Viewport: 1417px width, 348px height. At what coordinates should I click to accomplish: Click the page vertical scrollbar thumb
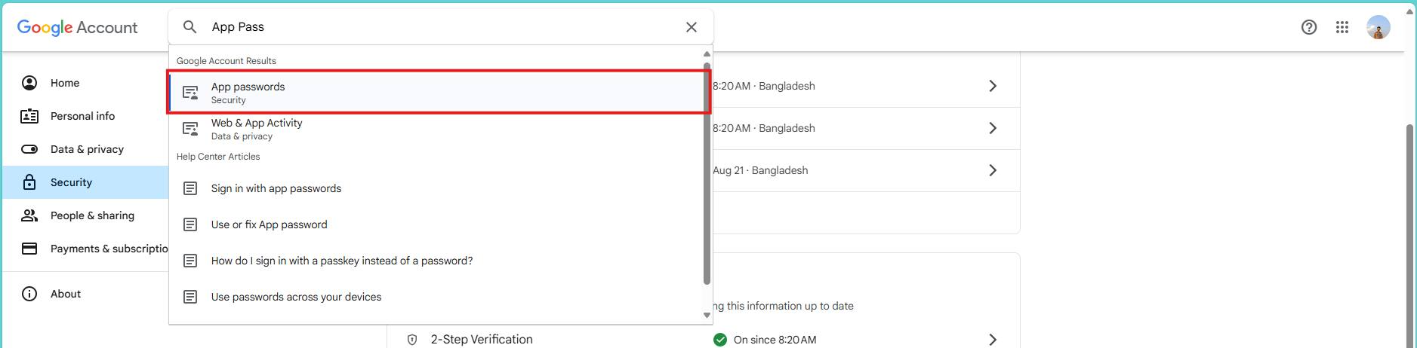(x=1409, y=234)
